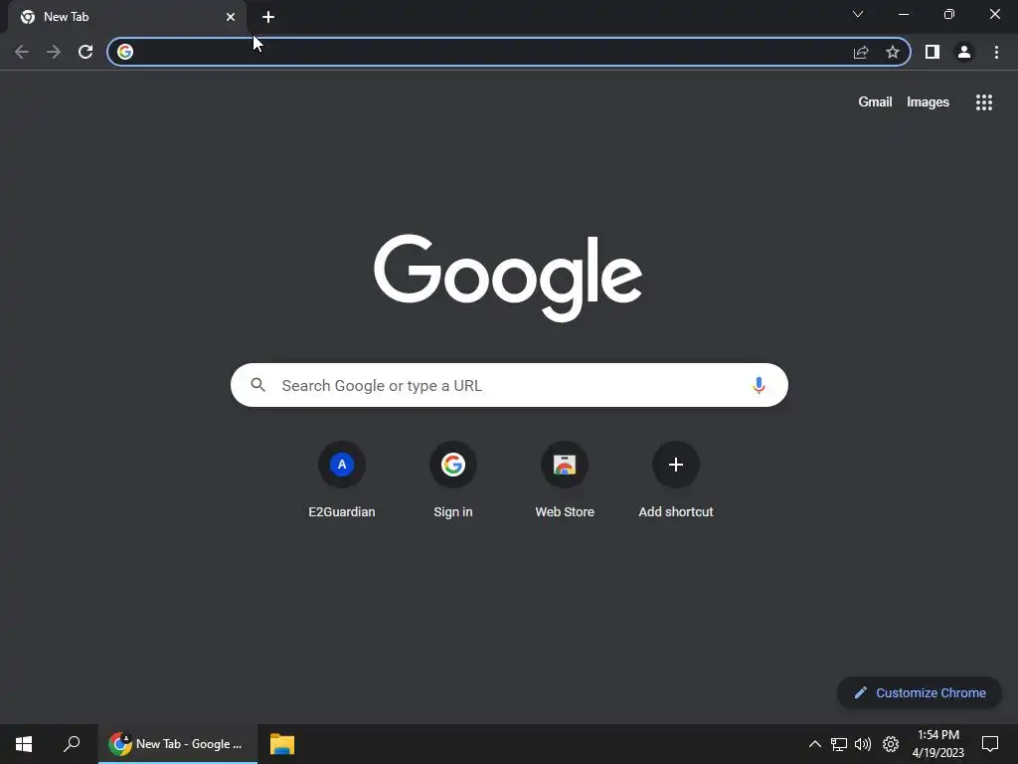Open Gmail link

875,102
